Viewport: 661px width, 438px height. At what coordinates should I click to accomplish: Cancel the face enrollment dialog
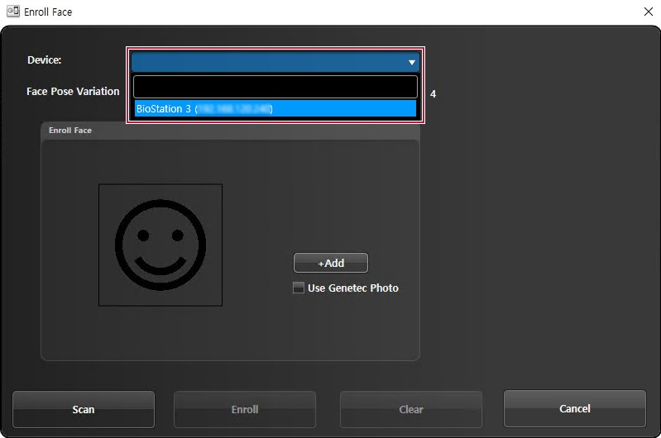pos(575,408)
